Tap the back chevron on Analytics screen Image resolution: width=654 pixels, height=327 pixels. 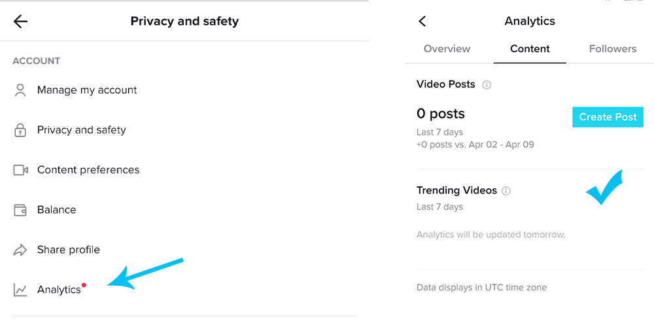coord(422,22)
